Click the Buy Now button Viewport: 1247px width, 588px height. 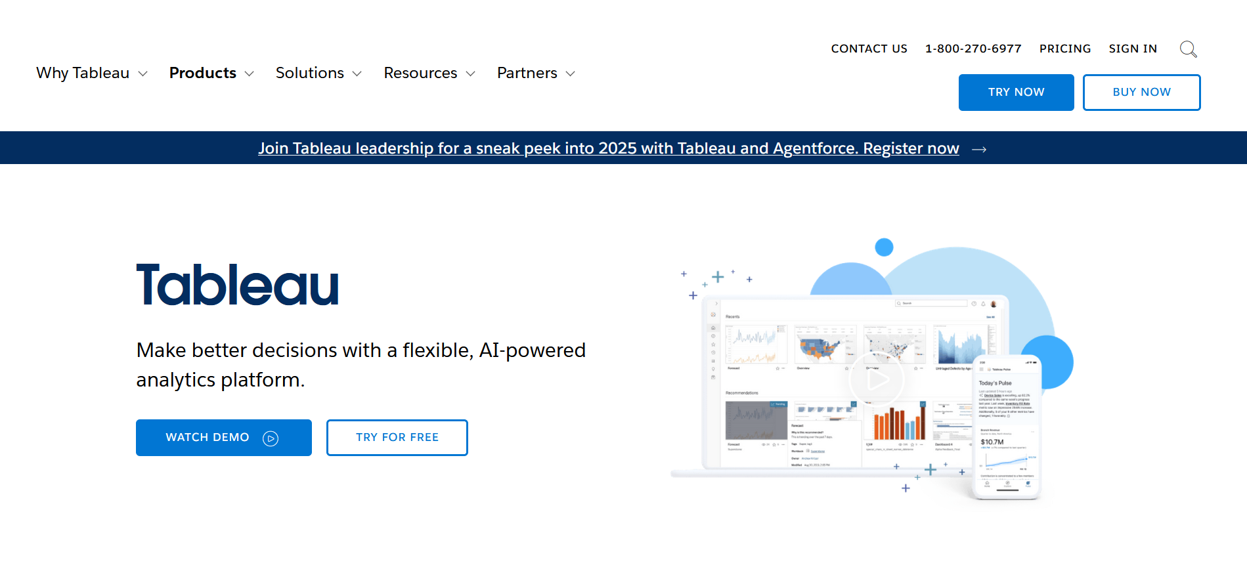(x=1141, y=93)
